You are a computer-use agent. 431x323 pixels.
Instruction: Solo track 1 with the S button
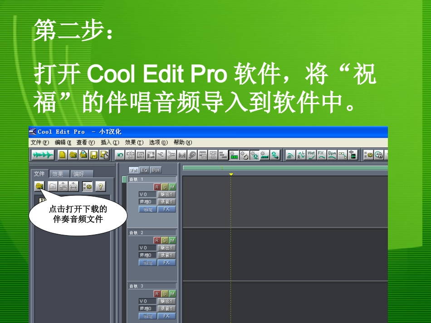[x=165, y=187]
